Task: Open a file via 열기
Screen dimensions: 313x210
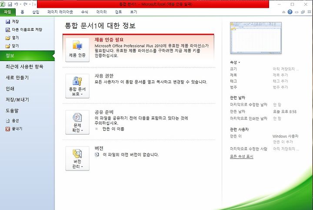Action: click(x=12, y=38)
